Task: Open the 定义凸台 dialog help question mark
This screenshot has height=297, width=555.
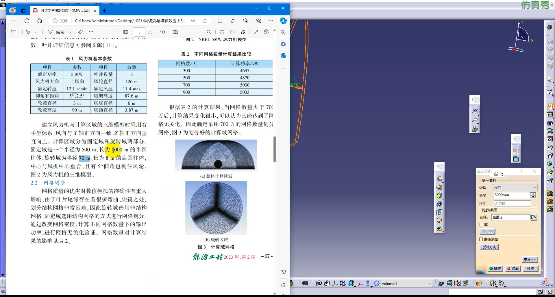Action: click(521, 171)
